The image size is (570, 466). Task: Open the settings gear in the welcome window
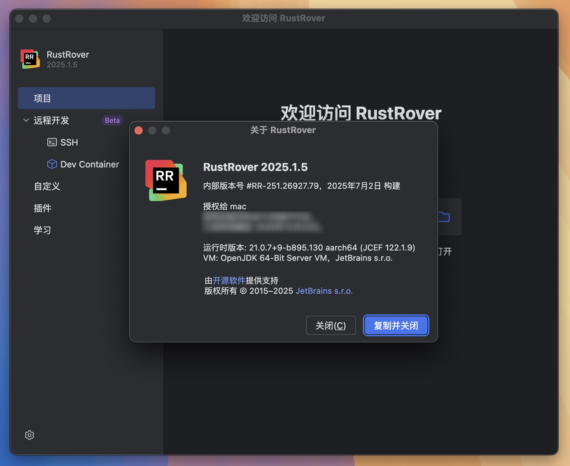point(29,435)
